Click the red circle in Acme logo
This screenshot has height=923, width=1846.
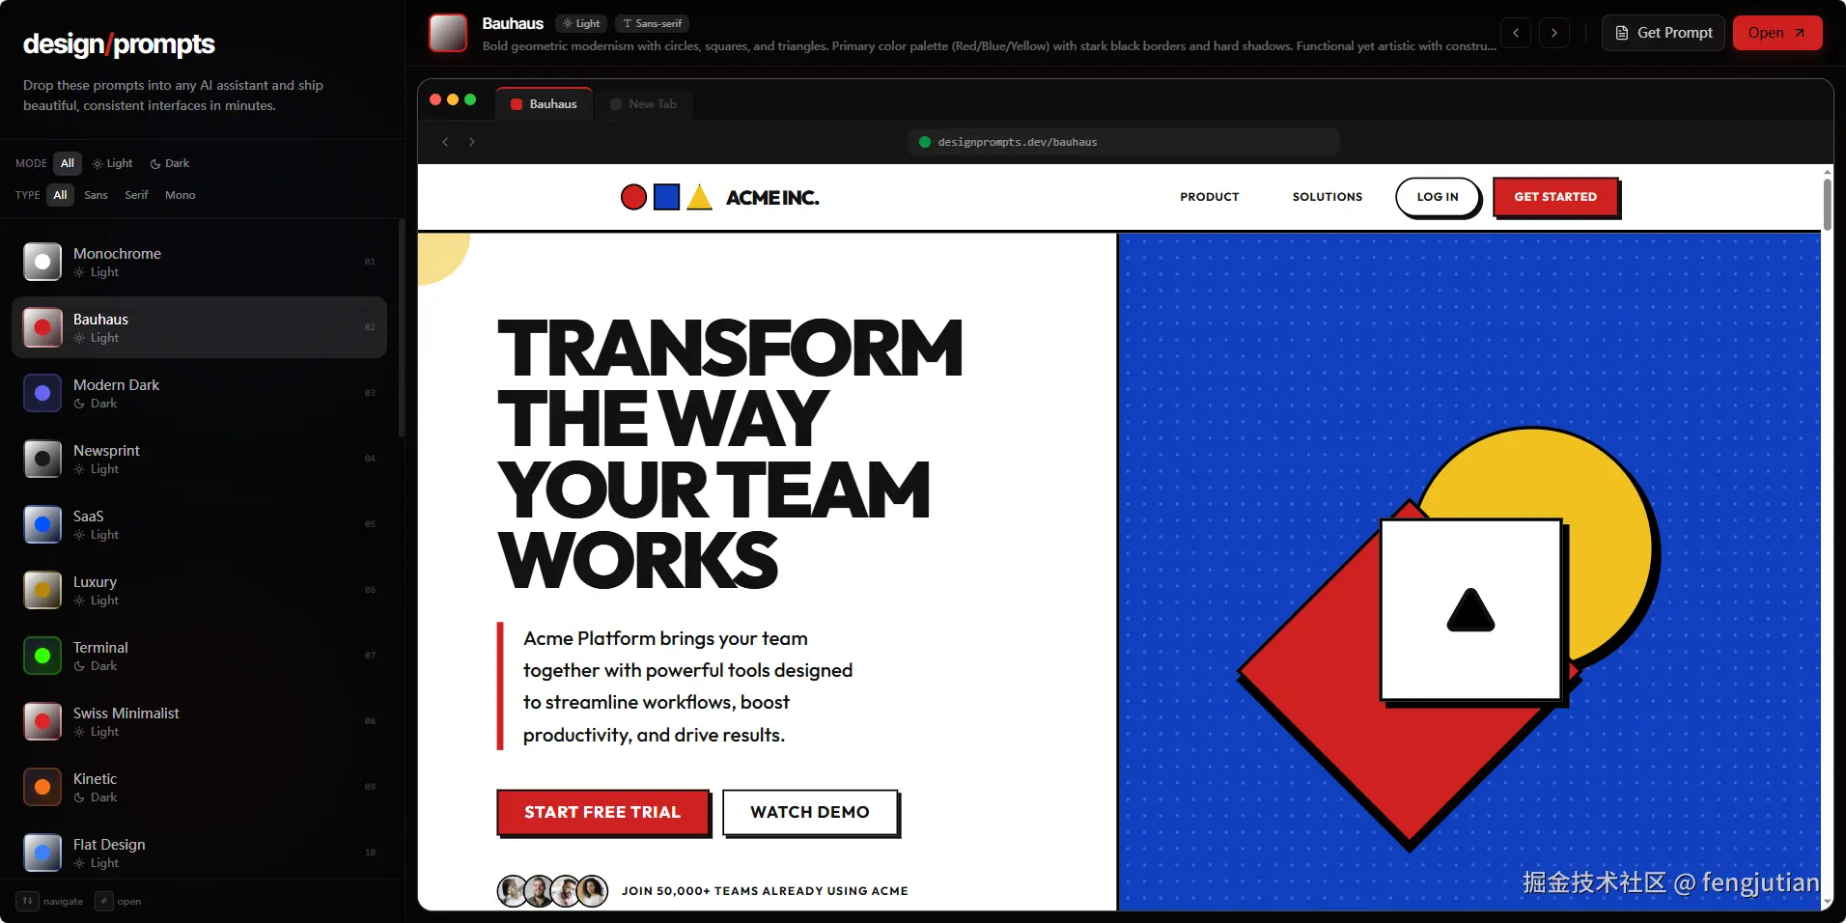point(633,198)
